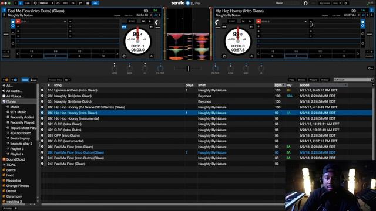
Task: Click deck 1 LOW EQ knob
Action: 115,68
